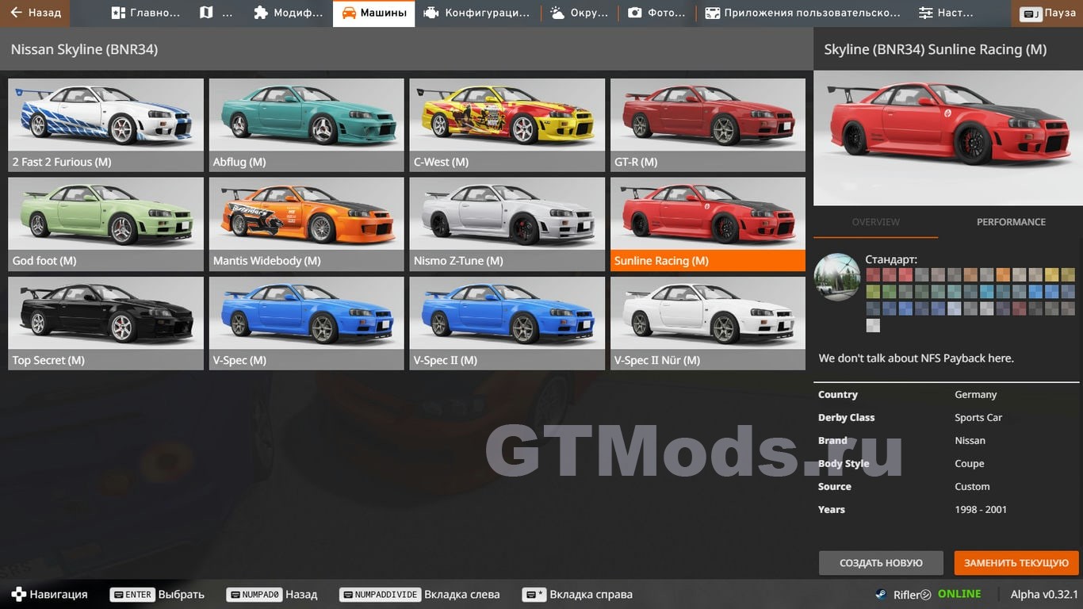Image resolution: width=1083 pixels, height=609 pixels.
Task: Choose the white swatch on the last row
Action: [873, 325]
